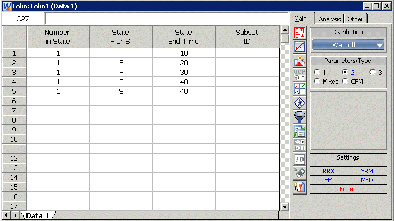Viewport: 394px width, 221px height.
Task: Select the Number in State column header
Action: click(58, 37)
